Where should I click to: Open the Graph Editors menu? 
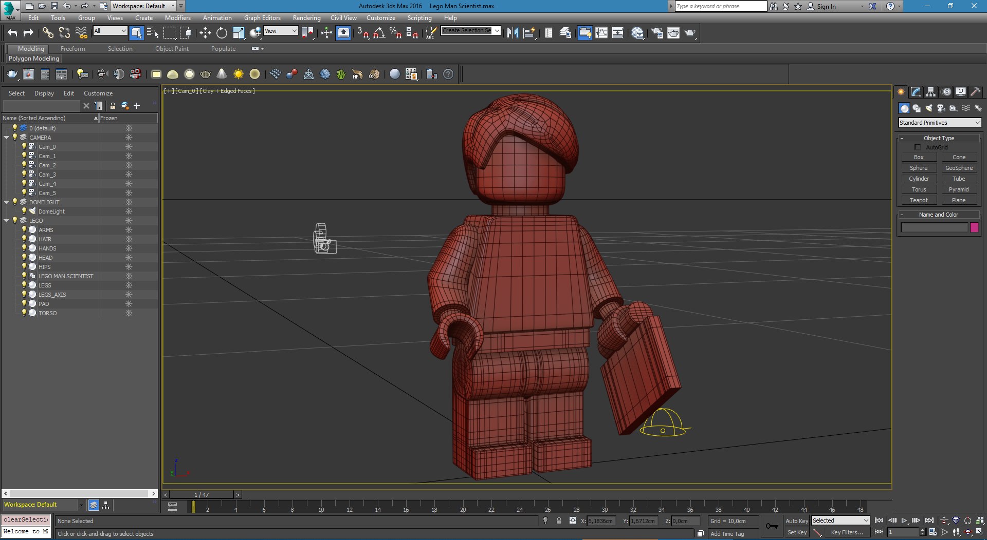[x=262, y=18]
